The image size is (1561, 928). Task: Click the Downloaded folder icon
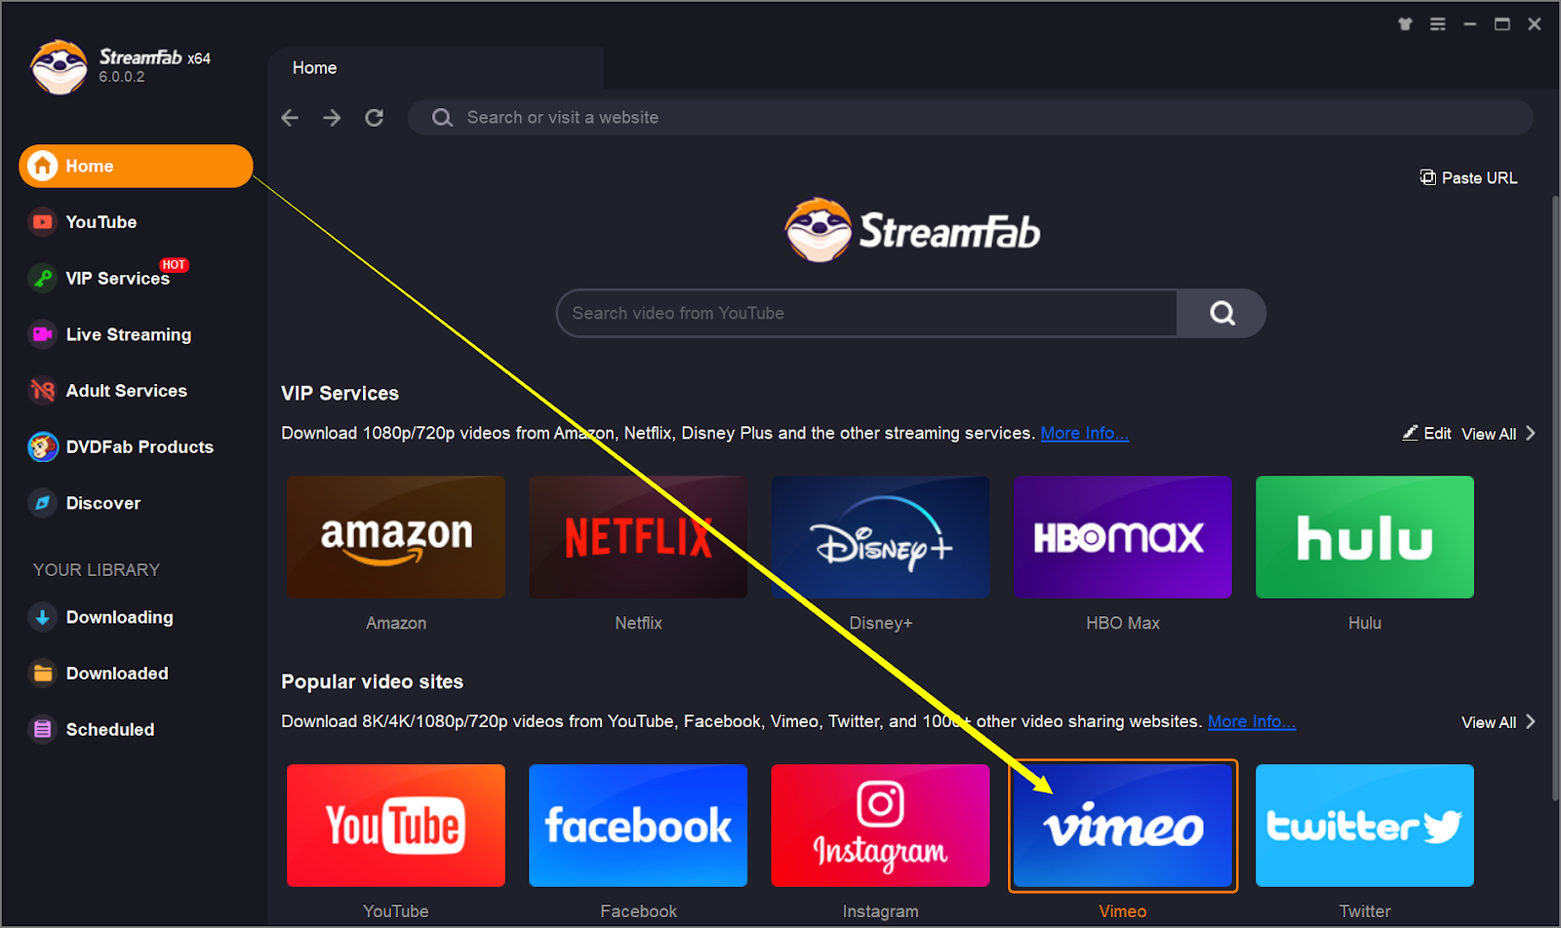tap(43, 674)
